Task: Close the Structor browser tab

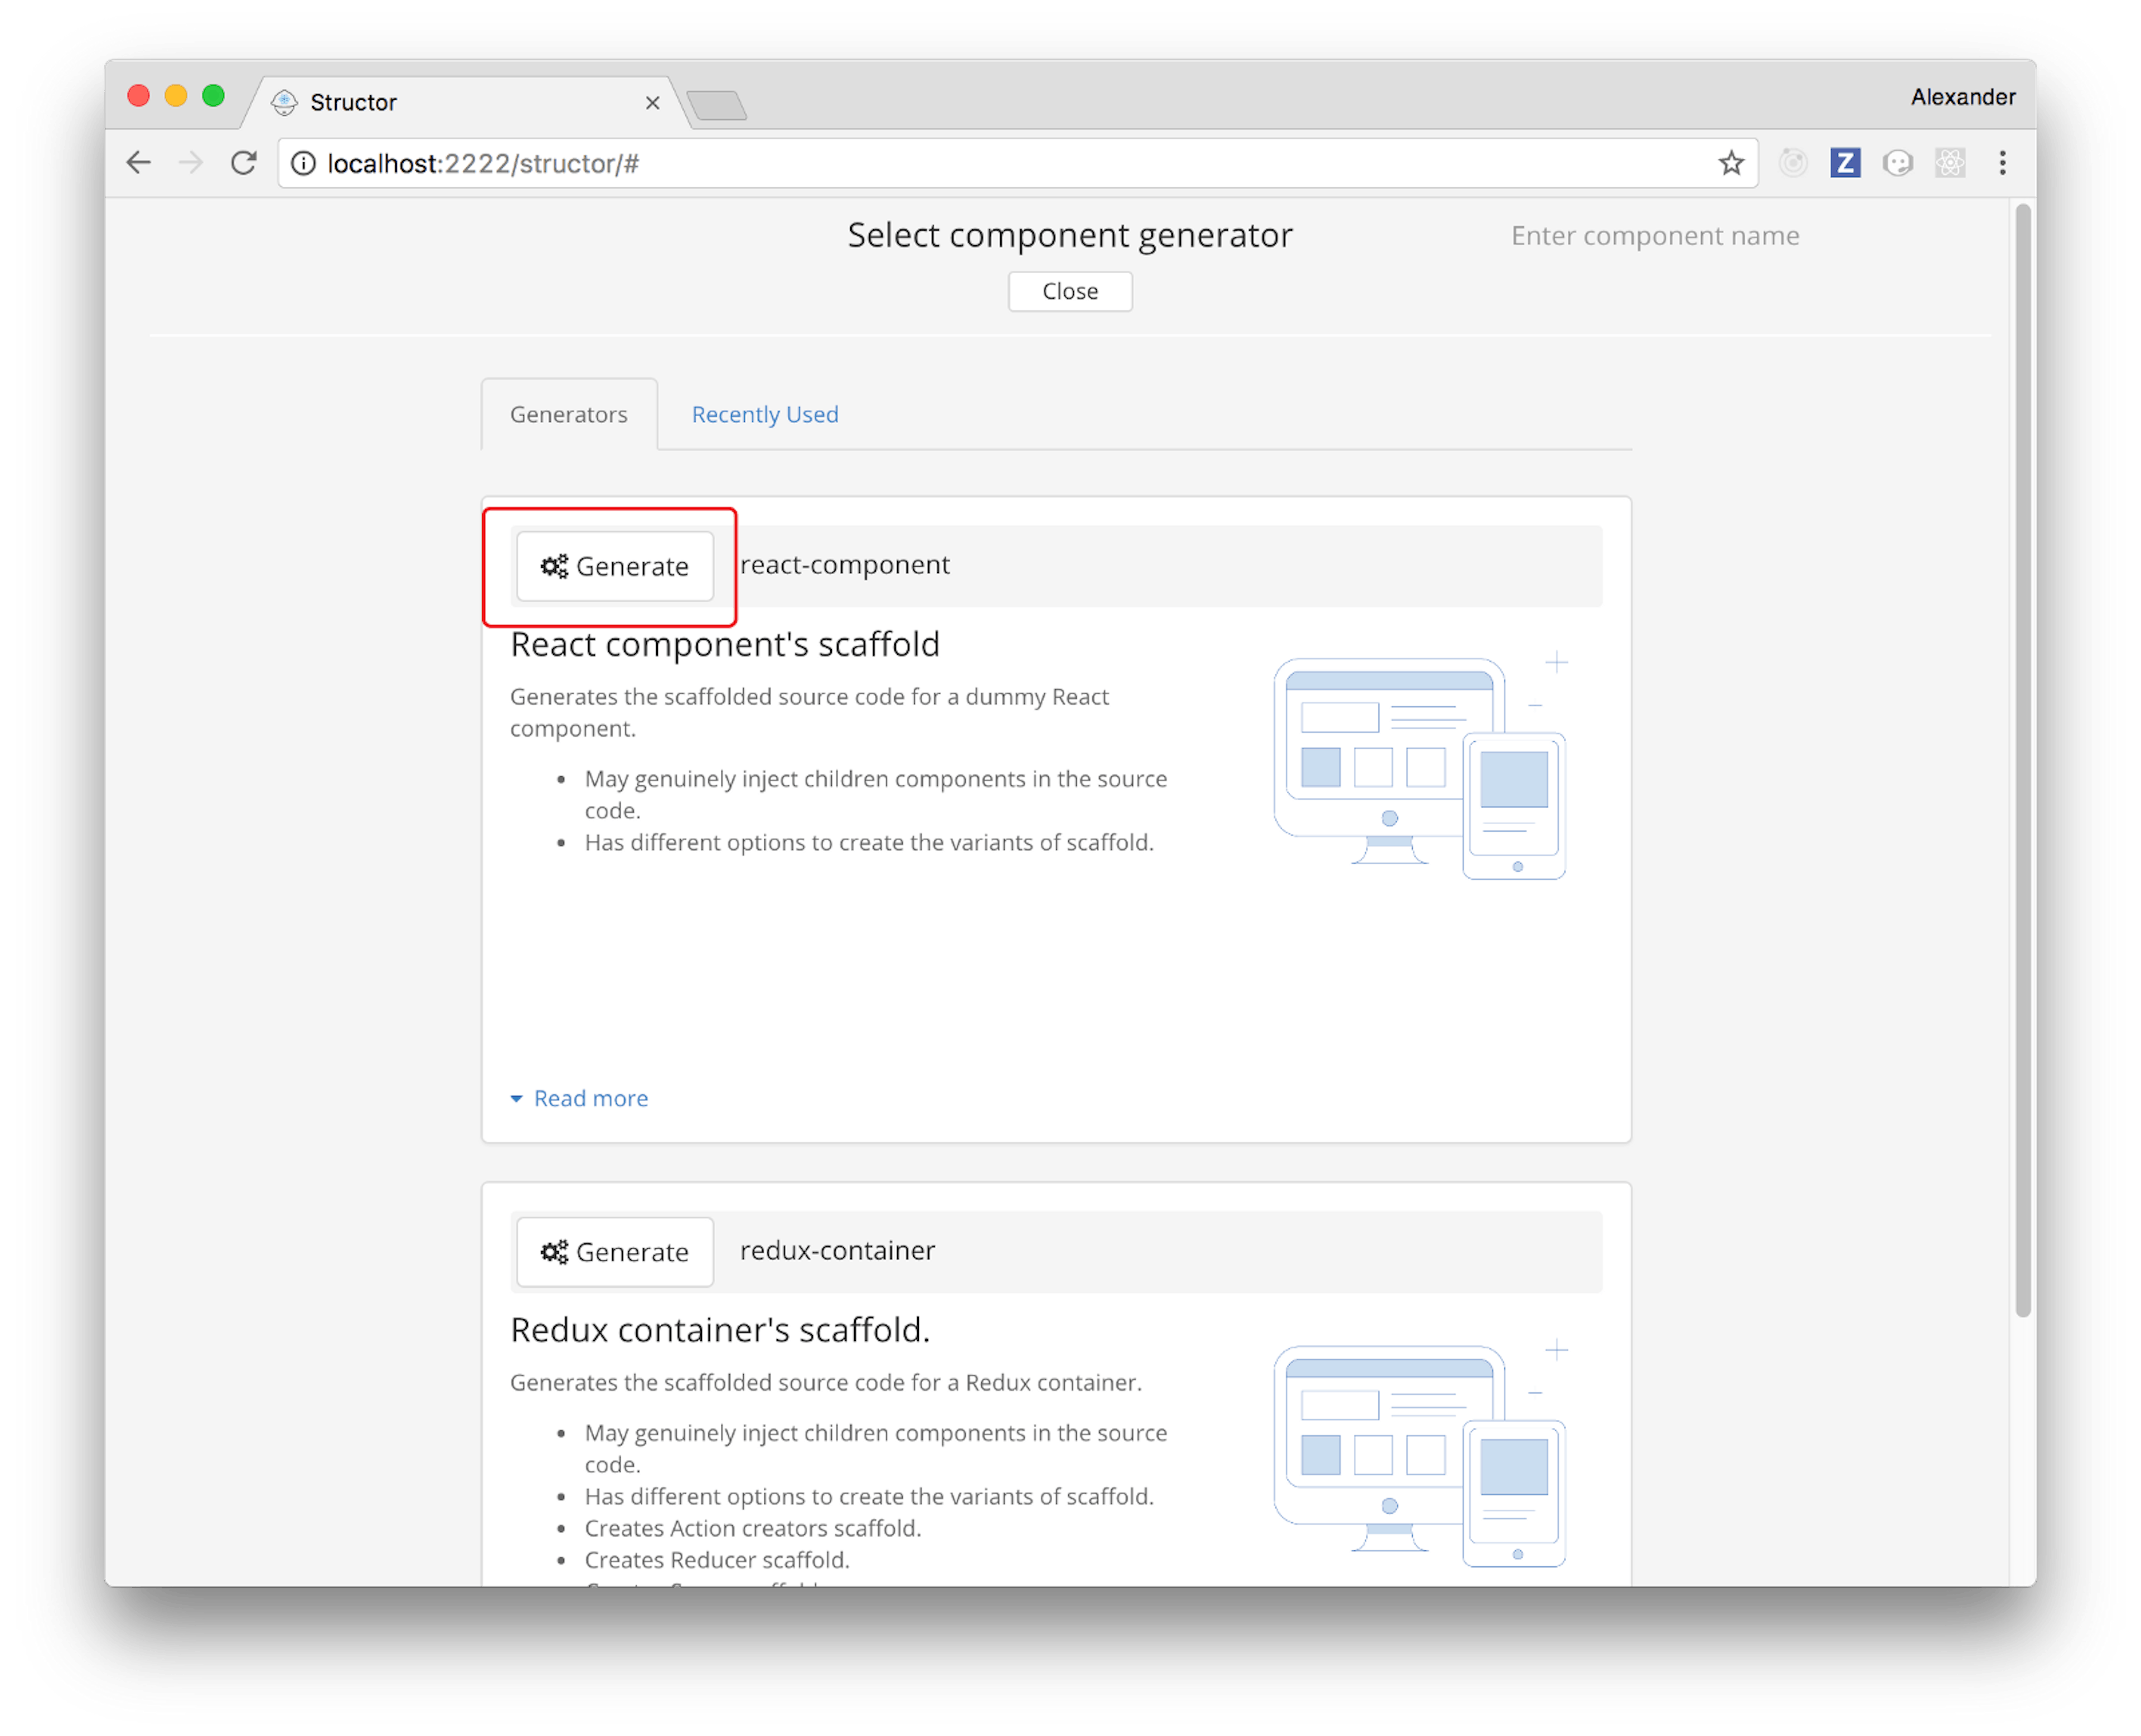Action: [x=652, y=103]
